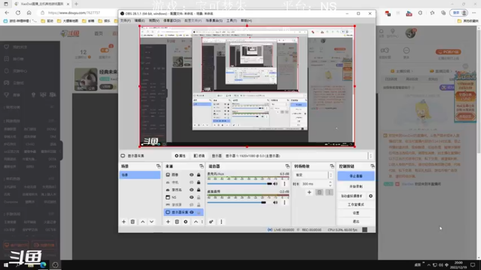This screenshot has height=270, width=481.
Task: Refresh the Douyu page in the browser
Action: tap(18, 13)
